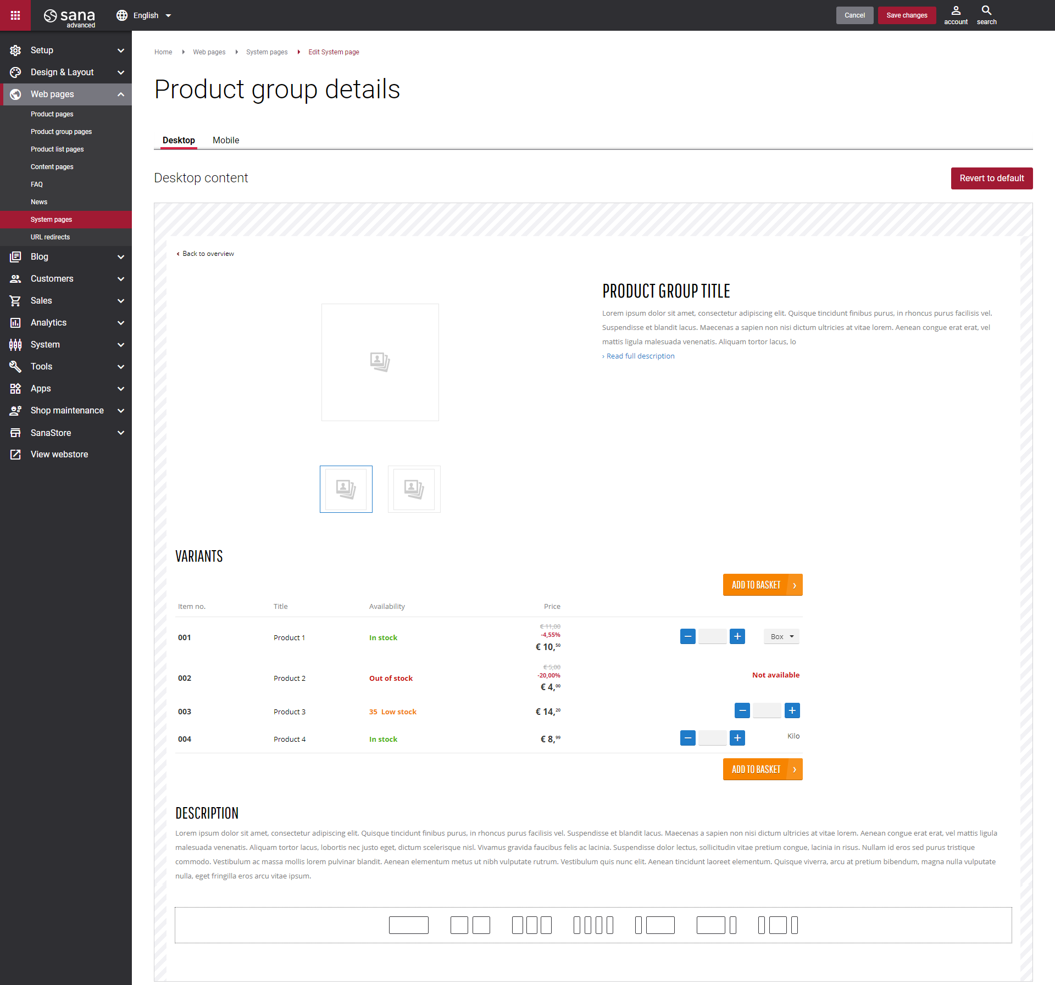Click the System sliders icon
1055x985 pixels.
[x=15, y=345]
